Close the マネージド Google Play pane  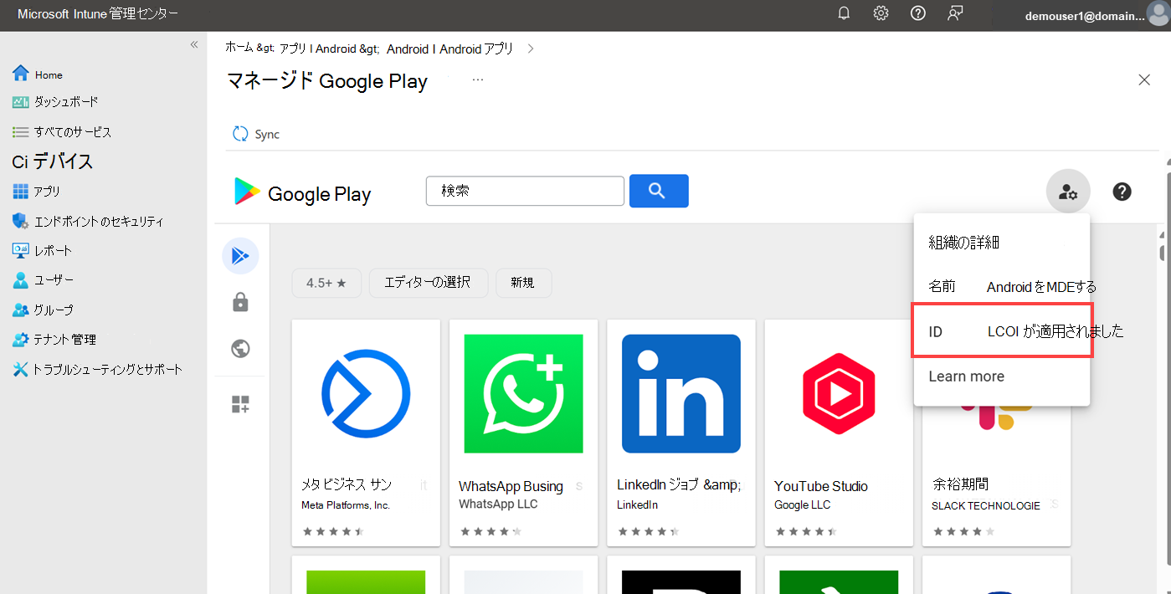(x=1144, y=80)
